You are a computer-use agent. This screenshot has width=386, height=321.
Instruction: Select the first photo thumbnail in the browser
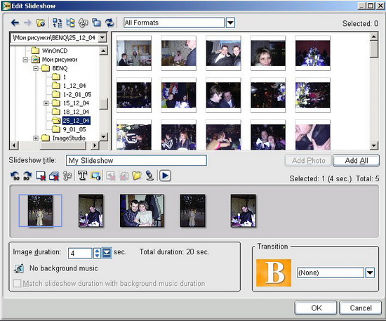(134, 53)
